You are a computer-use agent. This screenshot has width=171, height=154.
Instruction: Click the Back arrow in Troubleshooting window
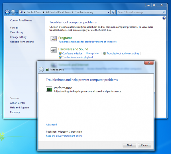click(x=7, y=12)
